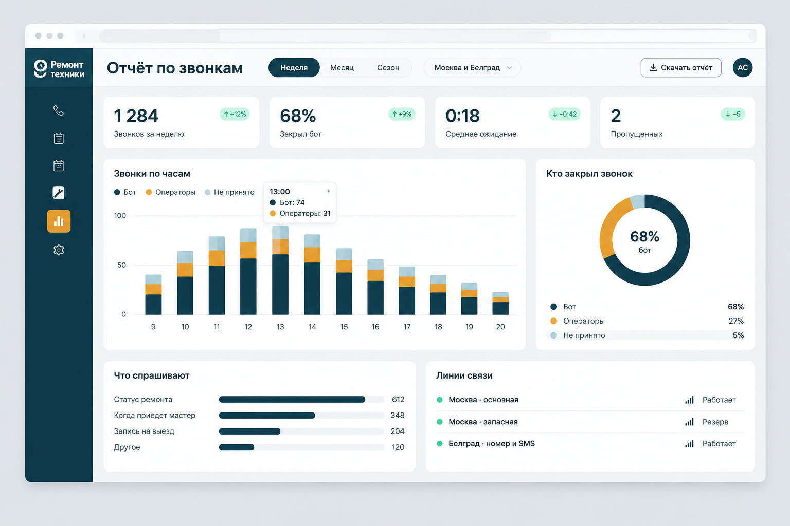The width and height of the screenshot is (790, 526).
Task: Toggle Не принято row in donut legend
Action: [647, 335]
